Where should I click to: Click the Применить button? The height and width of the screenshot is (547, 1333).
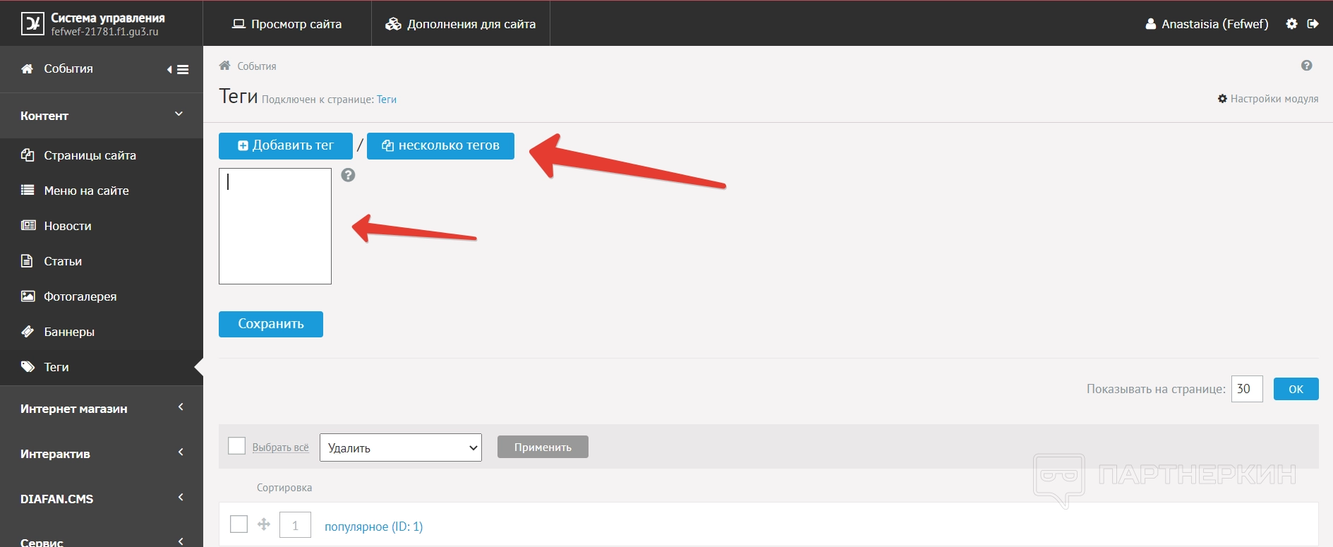pyautogui.click(x=543, y=447)
